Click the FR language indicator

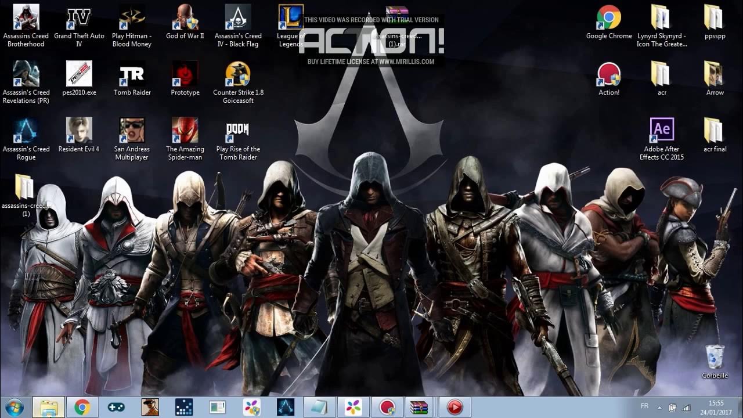(644, 406)
